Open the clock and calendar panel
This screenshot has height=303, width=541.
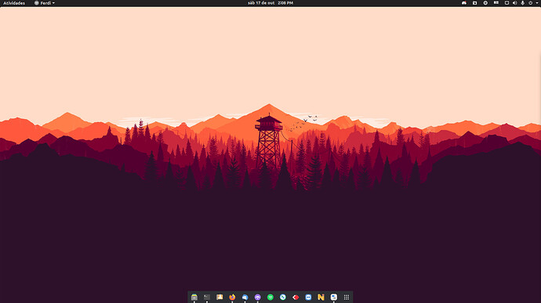pyautogui.click(x=270, y=3)
